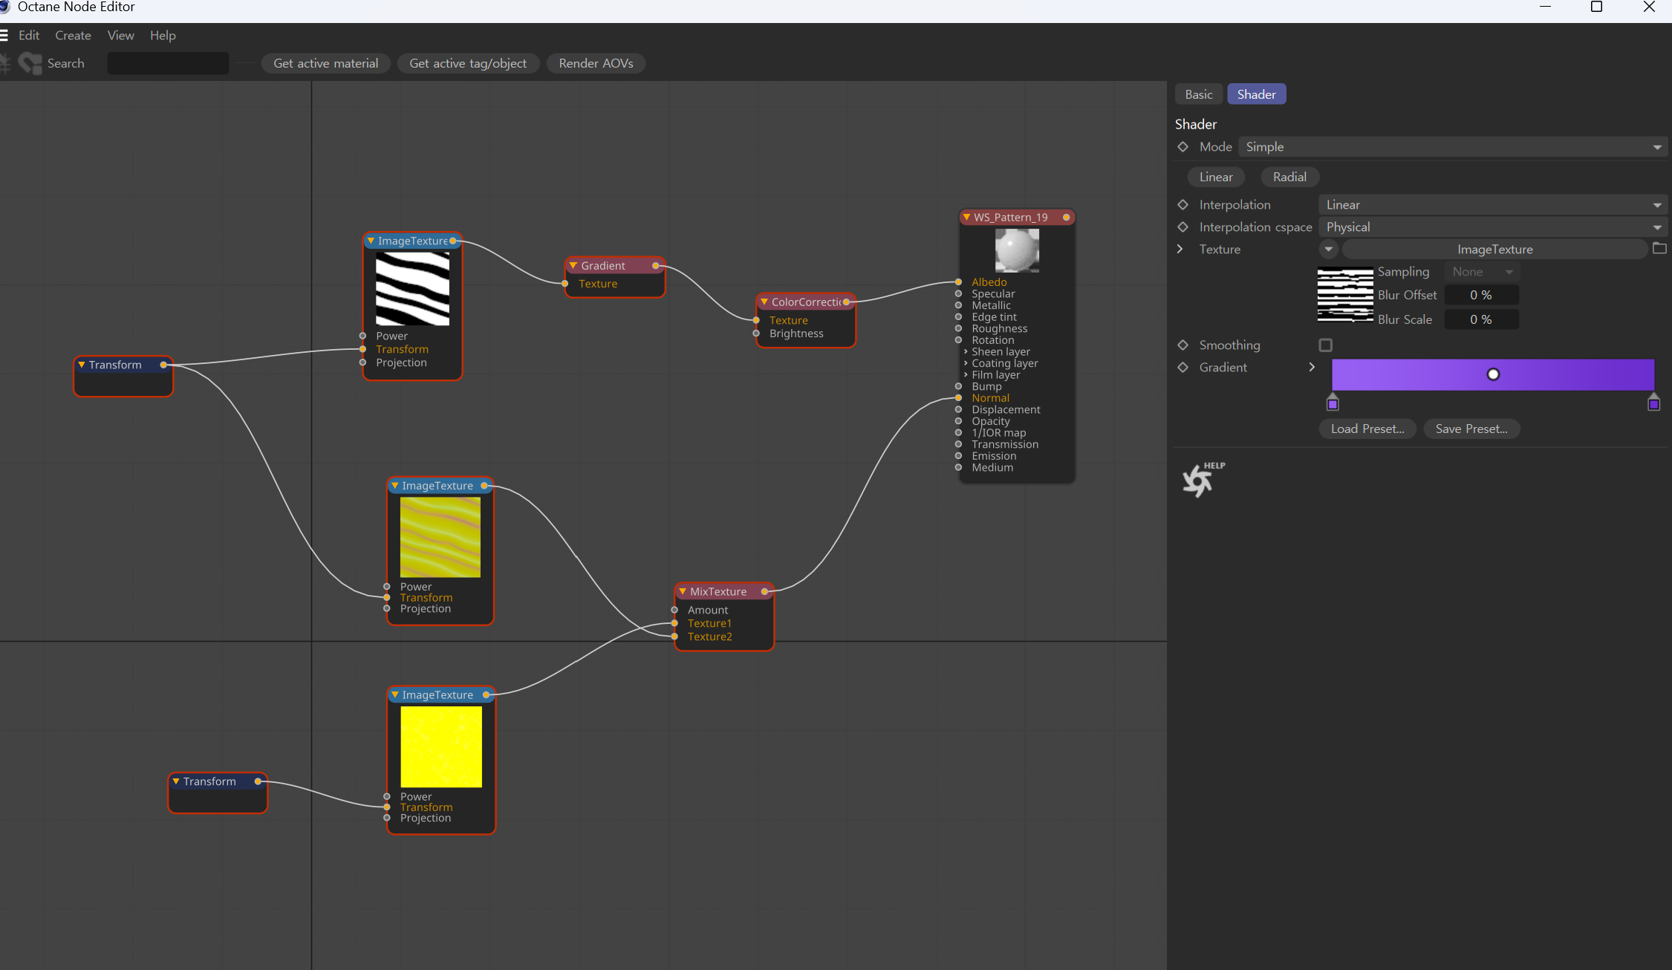Click the Mode keyframe diamond icon
This screenshot has height=970, width=1672.
tap(1183, 146)
